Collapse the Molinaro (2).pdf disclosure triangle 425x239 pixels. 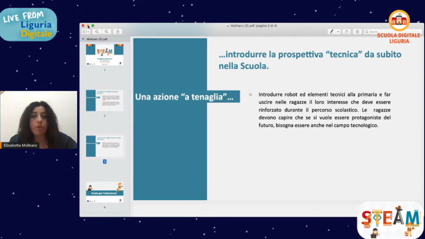[83, 39]
